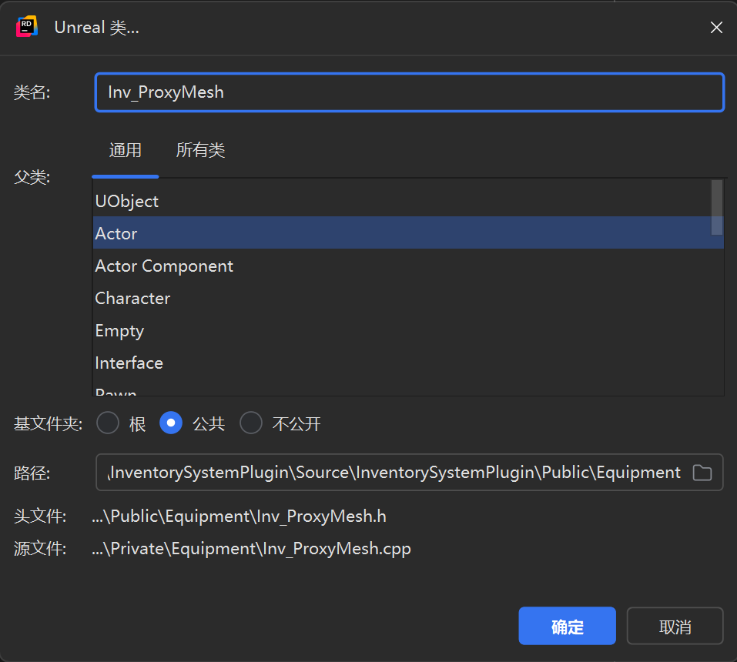Click the parent class list scrollbar
The width and height of the screenshot is (737, 662).
[717, 207]
